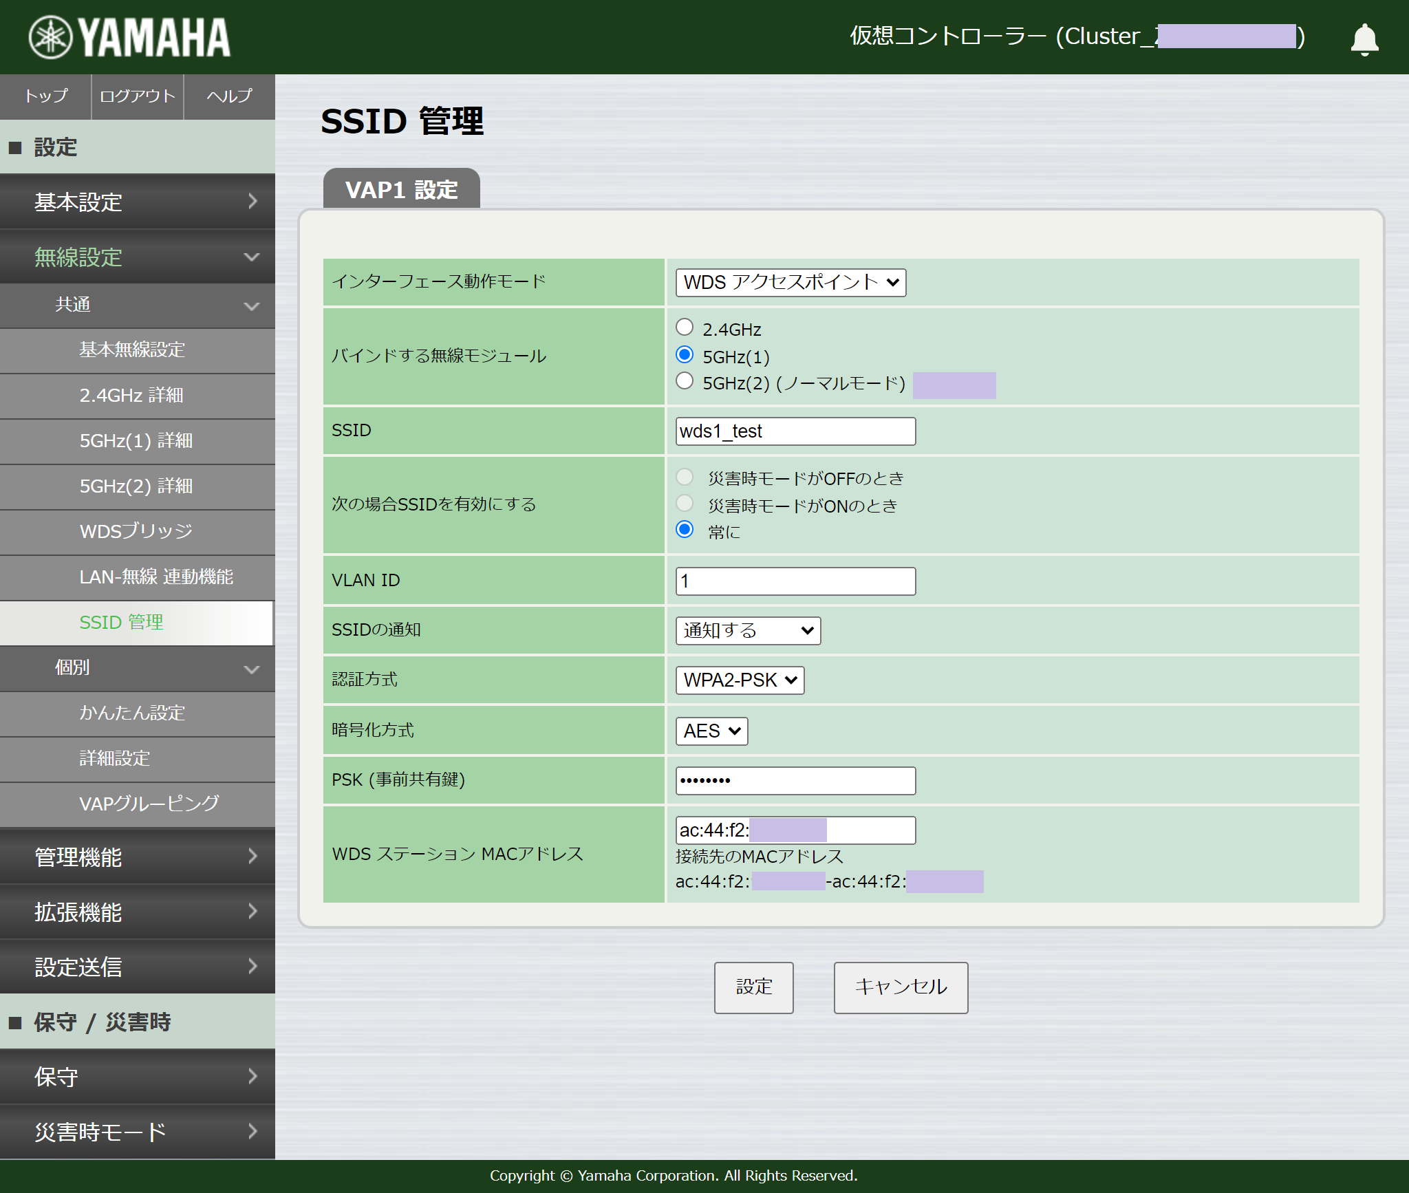This screenshot has width=1409, height=1193.
Task: Click the 設定 button to apply
Action: [x=753, y=987]
